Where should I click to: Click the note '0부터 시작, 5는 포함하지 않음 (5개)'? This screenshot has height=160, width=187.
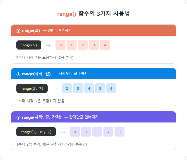point(45,58)
